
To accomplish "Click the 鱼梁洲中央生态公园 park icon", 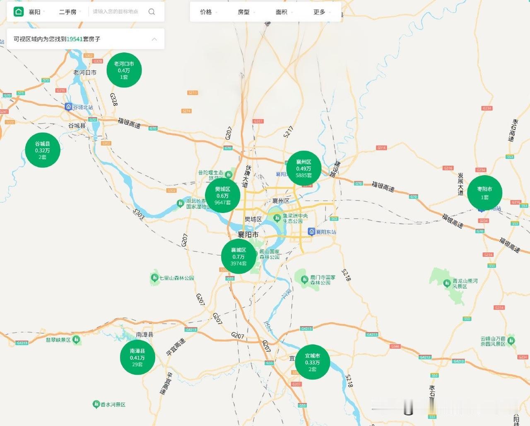I will pos(277,218).
